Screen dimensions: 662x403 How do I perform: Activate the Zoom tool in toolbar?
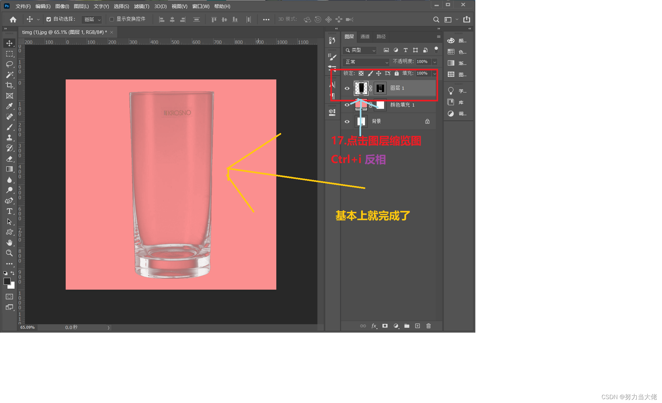click(9, 253)
